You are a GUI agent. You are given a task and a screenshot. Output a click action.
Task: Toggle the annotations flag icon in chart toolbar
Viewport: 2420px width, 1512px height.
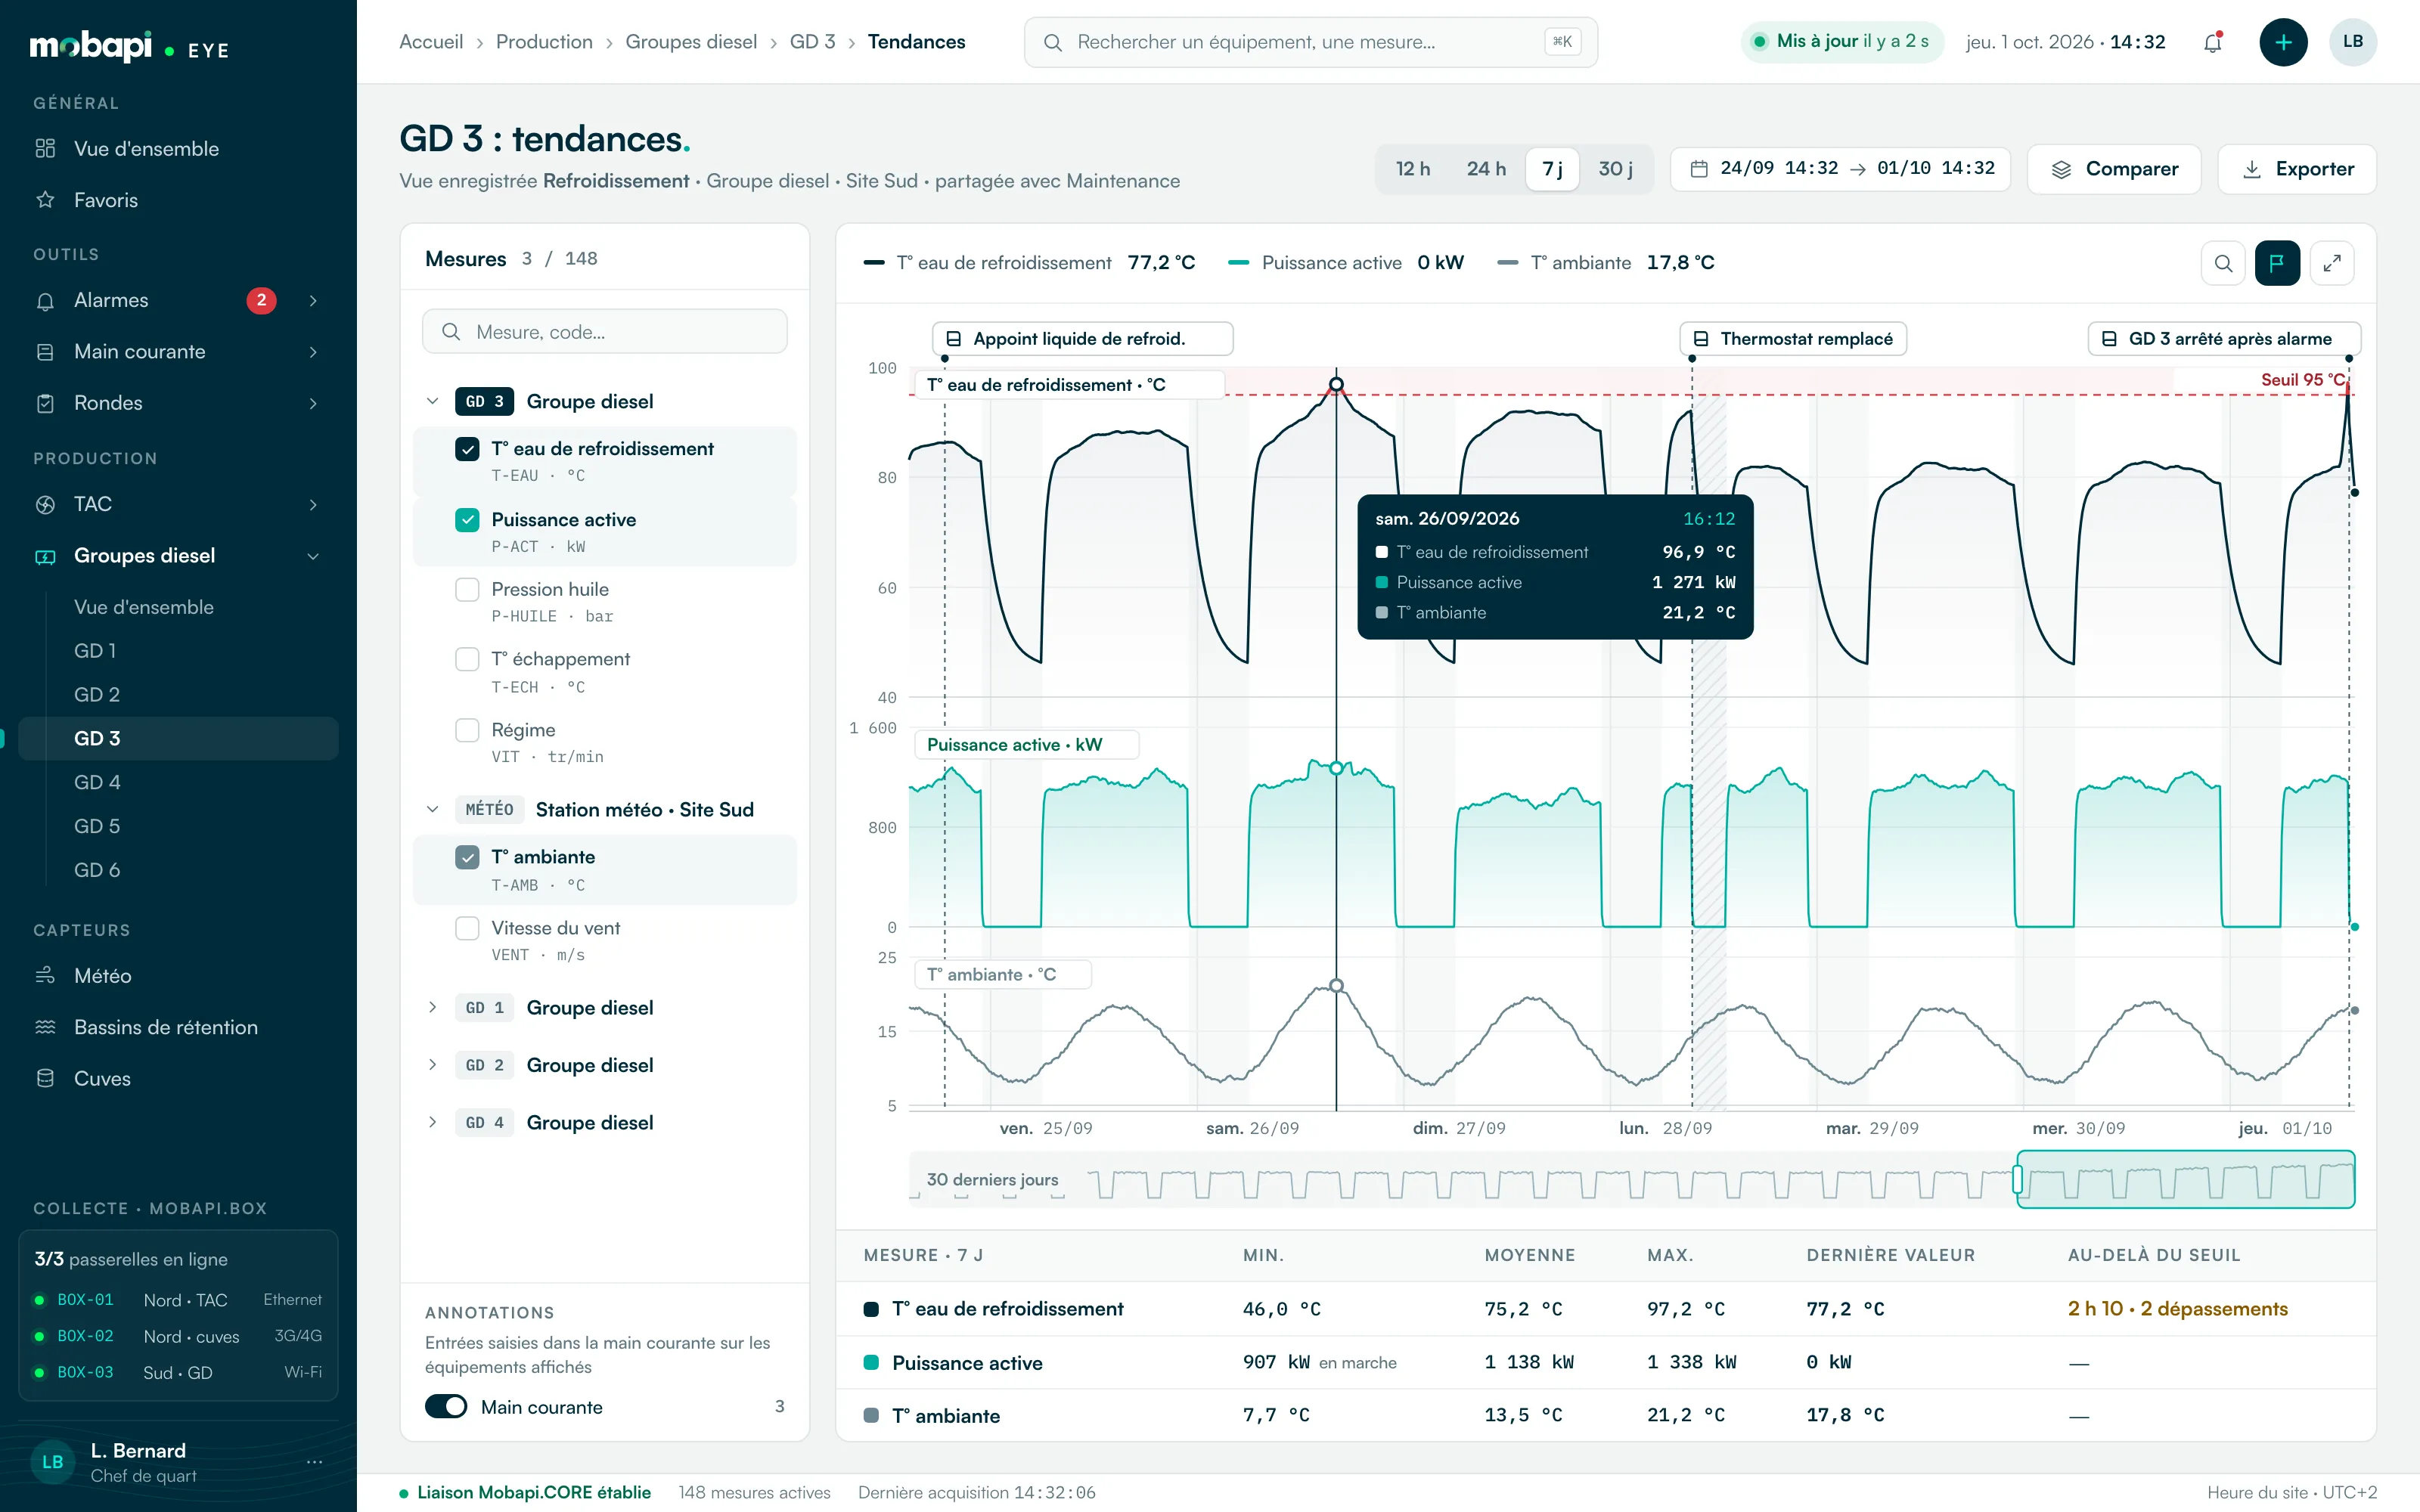[x=2277, y=263]
